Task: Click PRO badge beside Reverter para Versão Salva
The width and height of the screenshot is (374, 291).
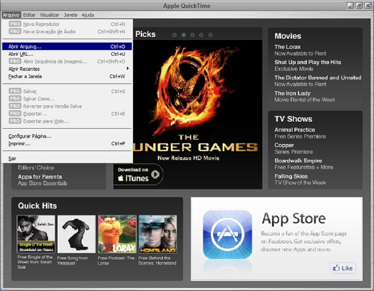Action: point(15,106)
